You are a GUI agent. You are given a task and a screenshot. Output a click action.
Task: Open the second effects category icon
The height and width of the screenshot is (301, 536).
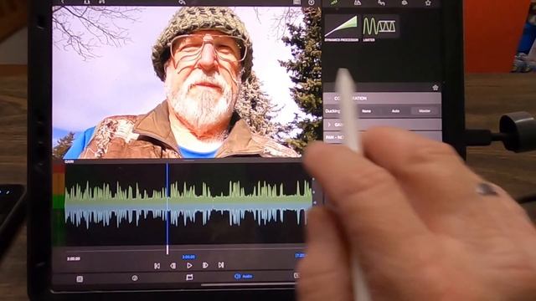pos(358,3)
